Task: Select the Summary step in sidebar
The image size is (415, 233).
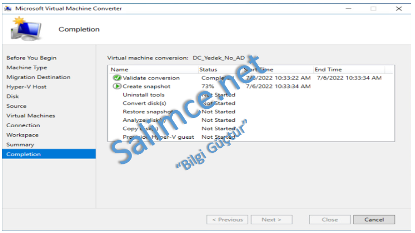Action: coord(20,145)
